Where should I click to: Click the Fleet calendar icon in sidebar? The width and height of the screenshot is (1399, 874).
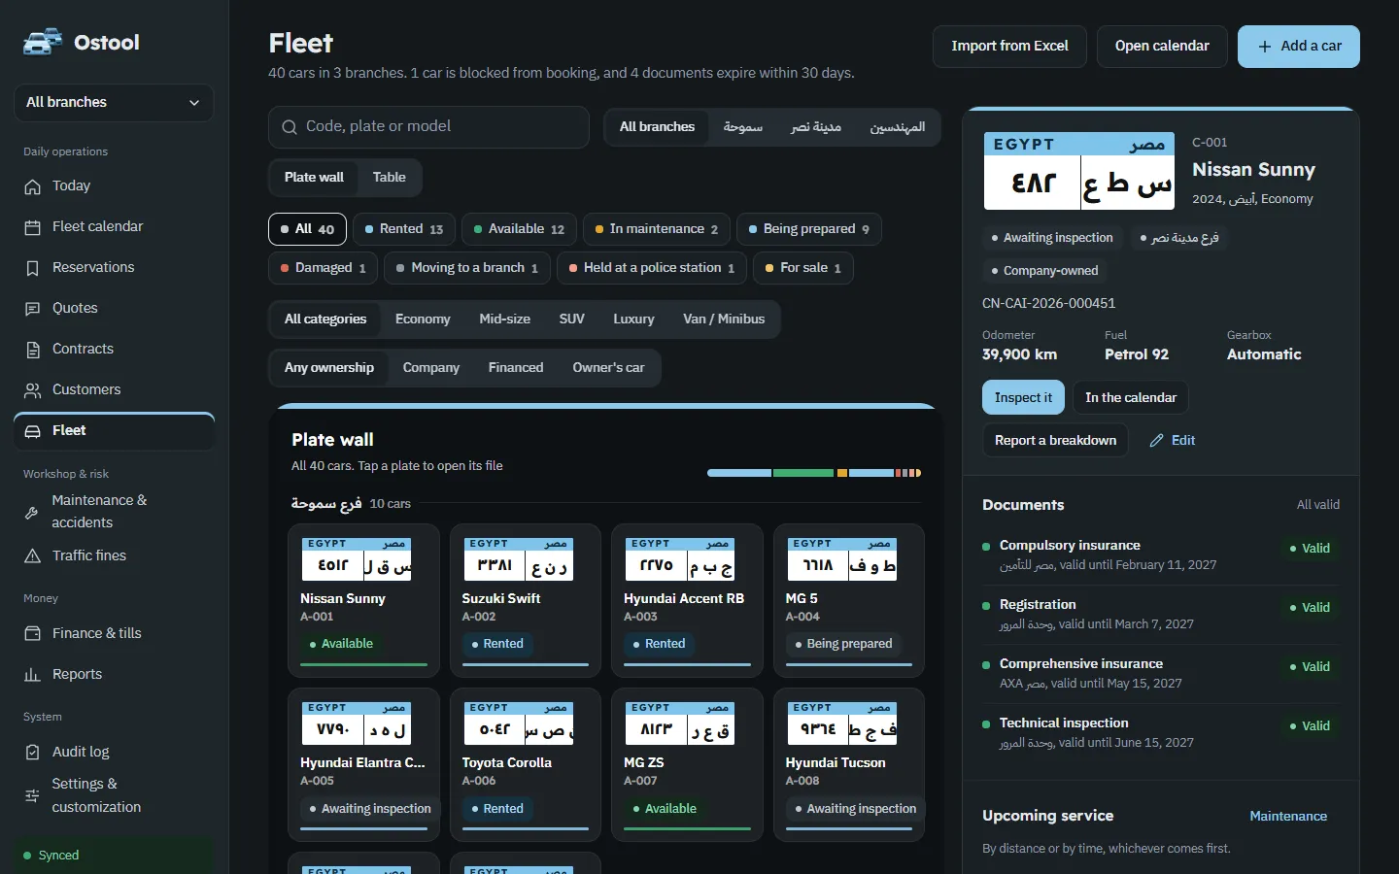click(x=33, y=227)
